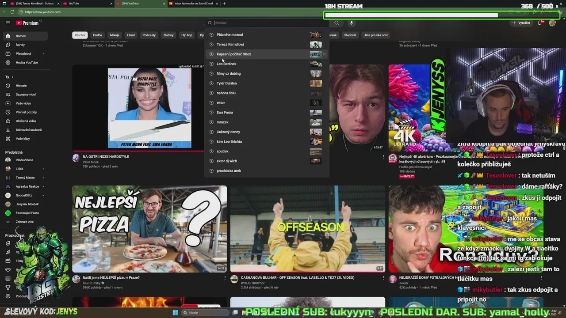Click the Windows taskbar Hledat search box
The image size is (566, 318).
(204, 313)
